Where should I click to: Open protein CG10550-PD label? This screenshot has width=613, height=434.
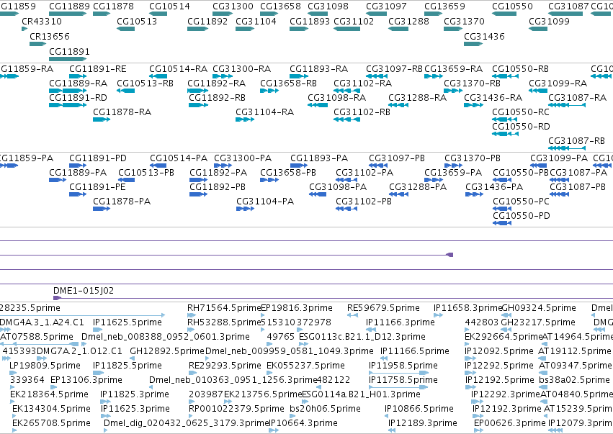click(522, 216)
